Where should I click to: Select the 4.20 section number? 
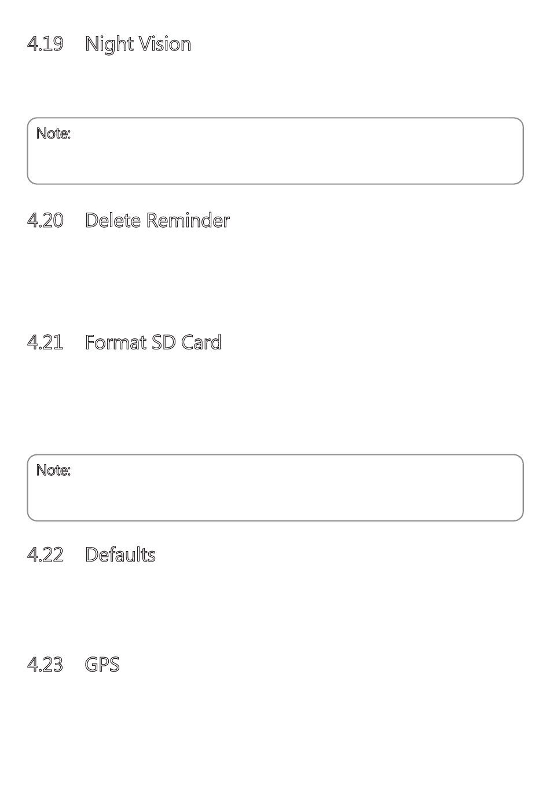pos(45,220)
